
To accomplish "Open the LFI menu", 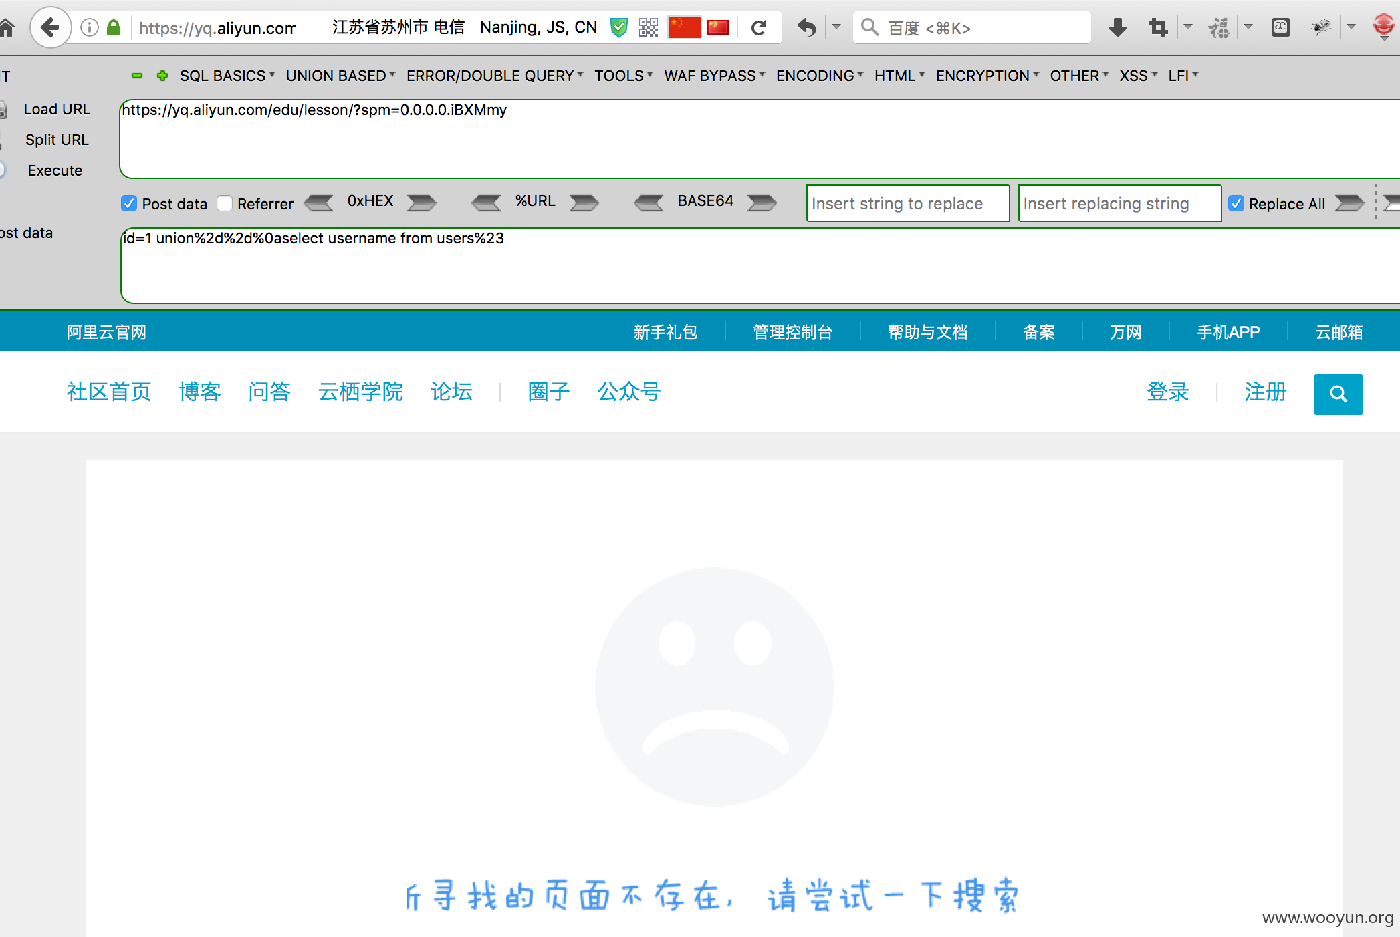I will point(1183,76).
